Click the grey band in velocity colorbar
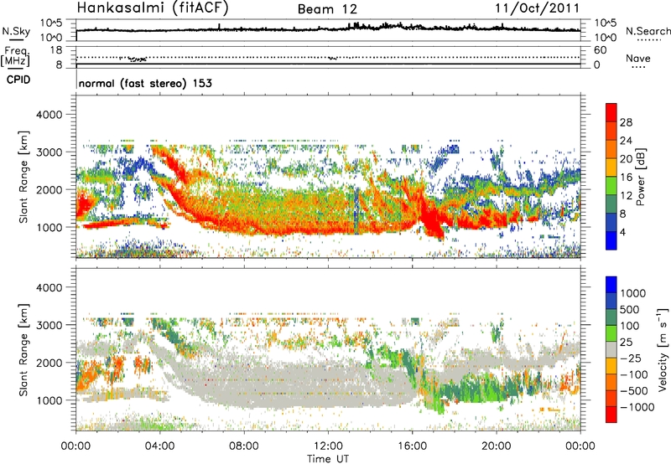This screenshot has width=671, height=464. (x=611, y=349)
